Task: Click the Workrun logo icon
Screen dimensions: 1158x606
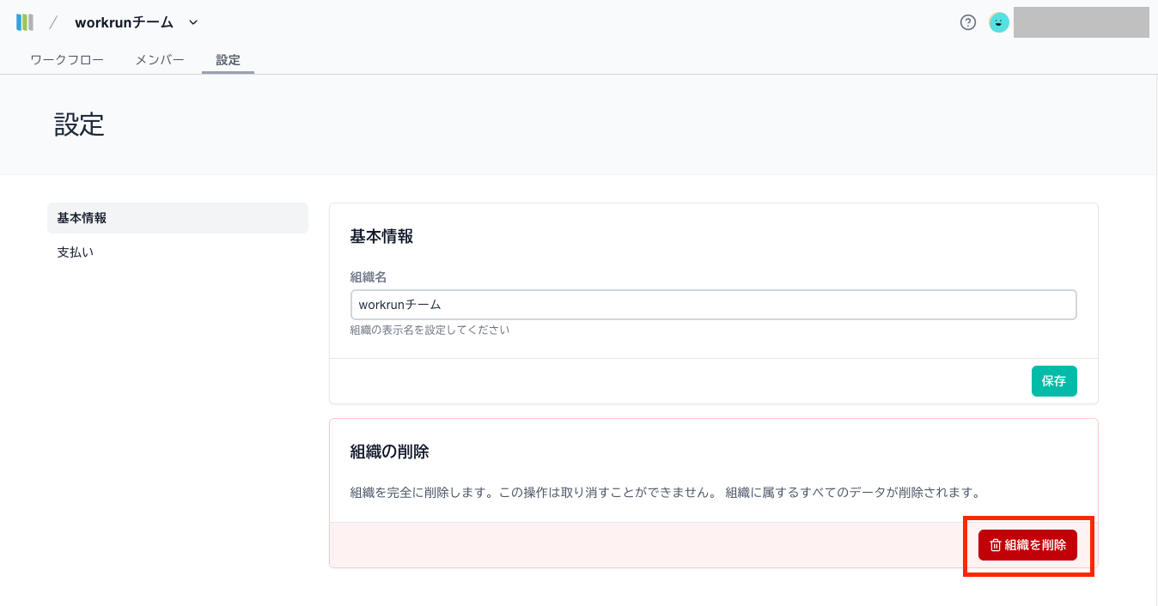Action: [x=24, y=22]
